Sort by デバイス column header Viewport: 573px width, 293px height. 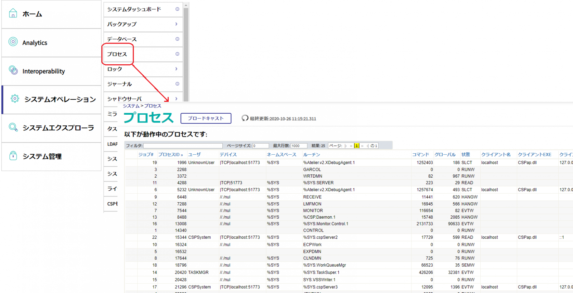pyautogui.click(x=228, y=154)
